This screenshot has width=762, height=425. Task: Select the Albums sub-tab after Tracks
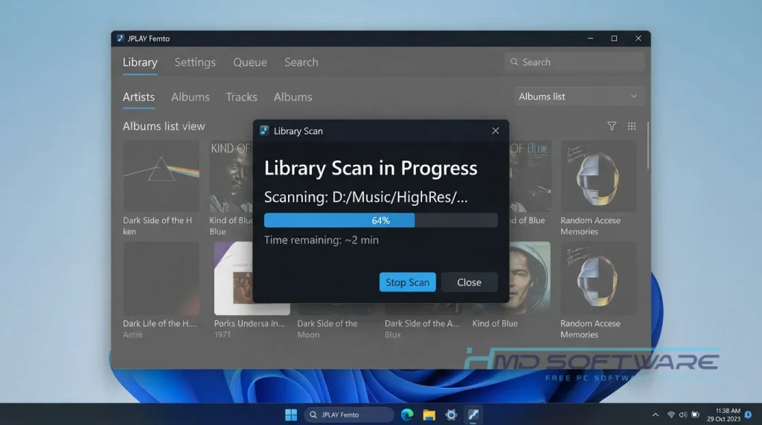click(292, 97)
